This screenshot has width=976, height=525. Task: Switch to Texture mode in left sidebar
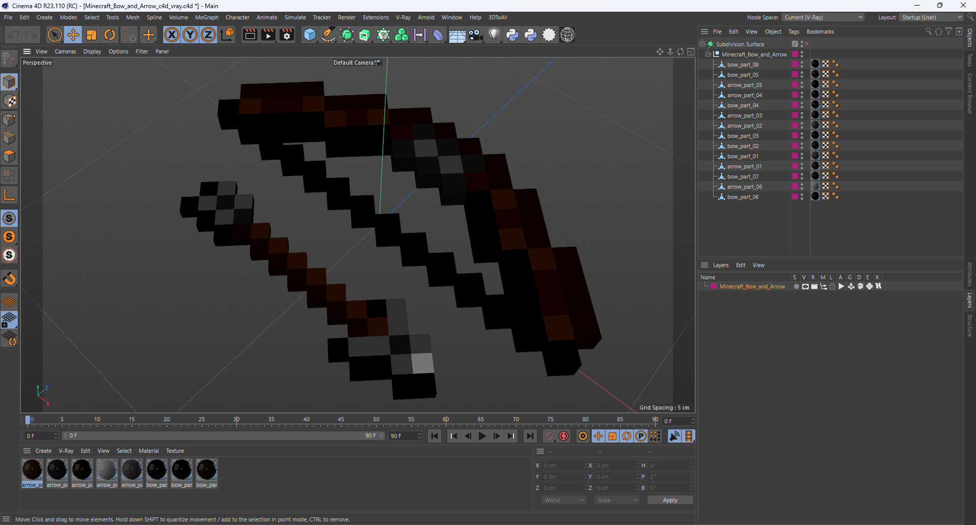(9, 101)
